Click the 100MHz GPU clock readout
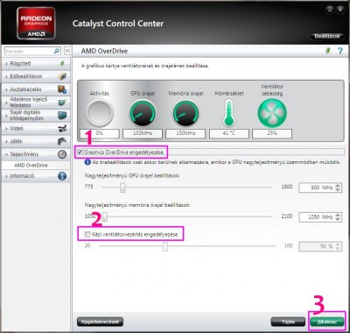 point(143,133)
